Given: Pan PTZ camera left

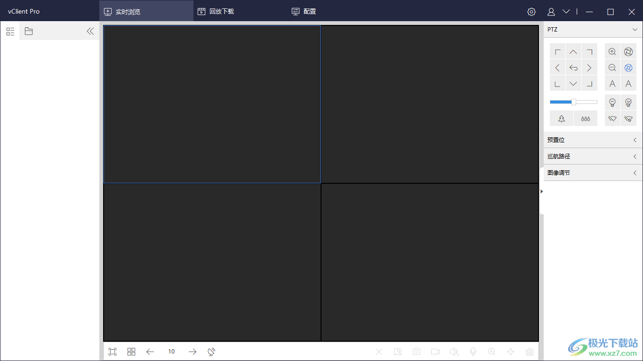Looking at the screenshot, I should click(557, 68).
